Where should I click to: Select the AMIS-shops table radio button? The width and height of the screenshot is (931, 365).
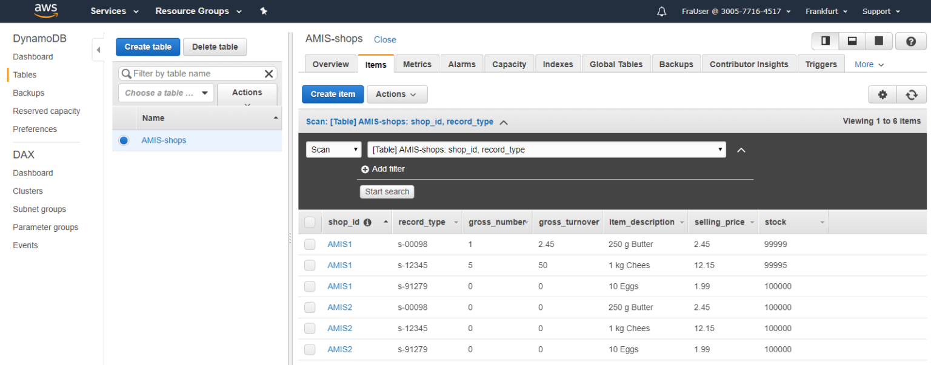124,140
